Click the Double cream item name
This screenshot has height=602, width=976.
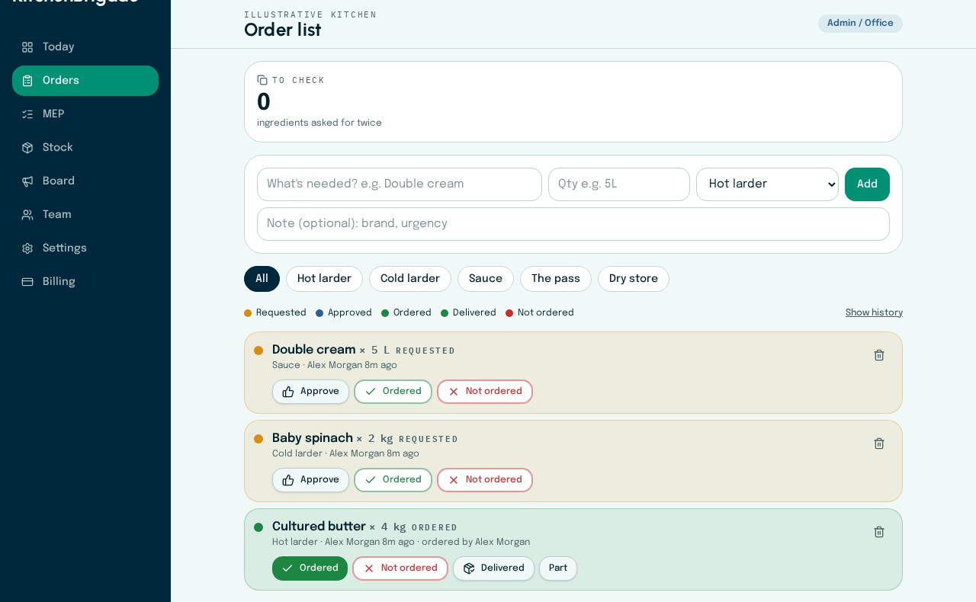314,350
